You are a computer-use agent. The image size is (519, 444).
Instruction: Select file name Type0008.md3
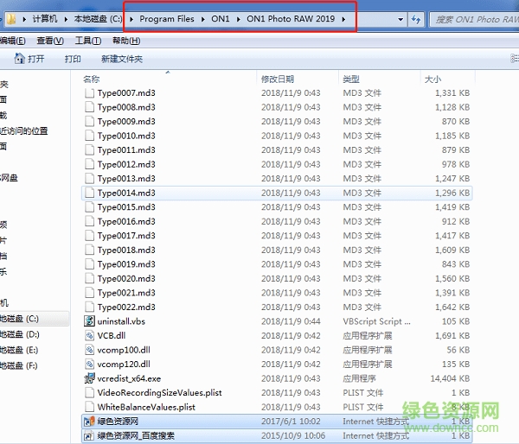click(126, 107)
